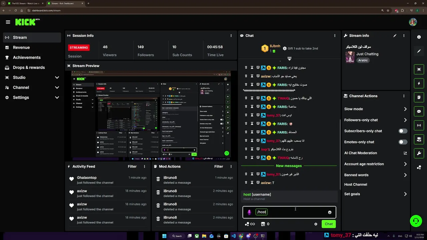This screenshot has width=427, height=240.
Task: Click the Kick logo
Action: click(27, 22)
